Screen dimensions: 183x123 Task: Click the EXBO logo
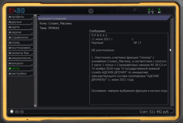[x=17, y=11]
